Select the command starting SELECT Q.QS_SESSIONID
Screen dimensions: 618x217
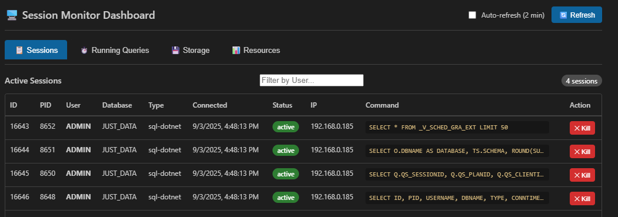point(457,174)
